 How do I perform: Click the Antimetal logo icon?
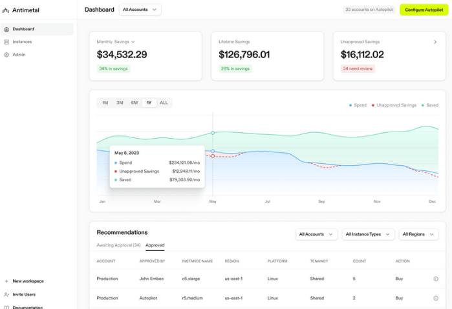click(x=5, y=10)
